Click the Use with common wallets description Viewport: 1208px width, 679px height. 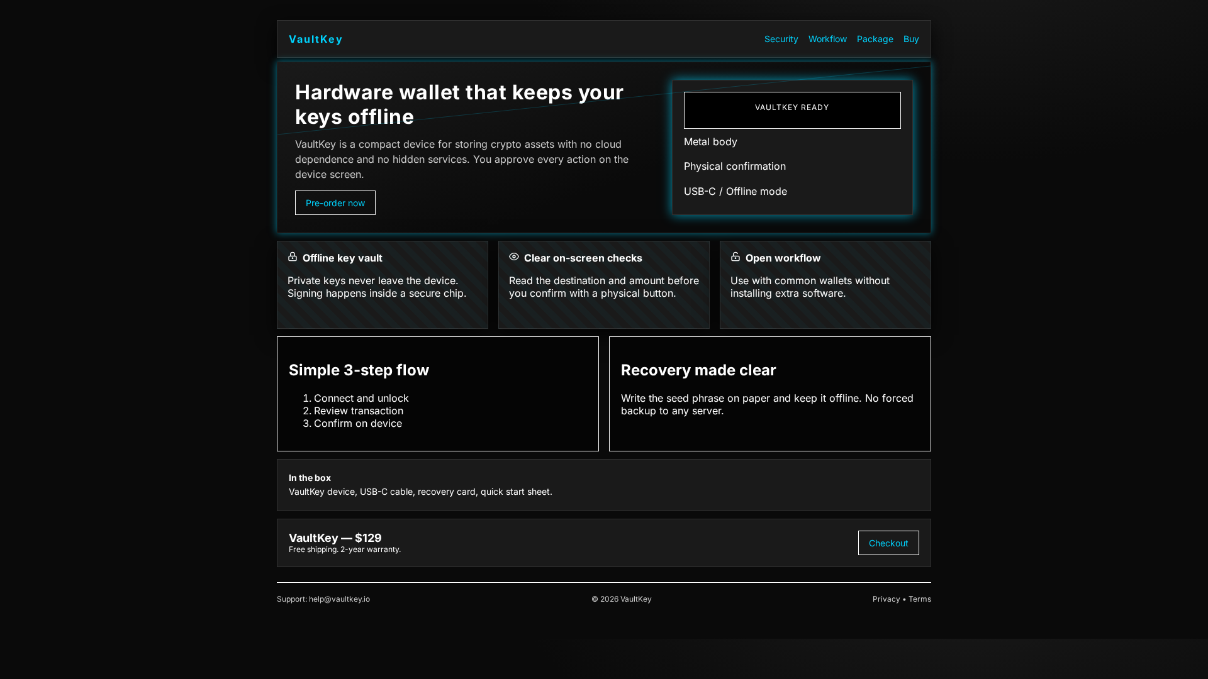point(810,287)
